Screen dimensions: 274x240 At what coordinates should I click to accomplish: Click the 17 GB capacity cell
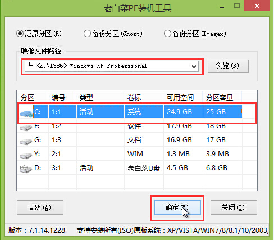point(216,140)
